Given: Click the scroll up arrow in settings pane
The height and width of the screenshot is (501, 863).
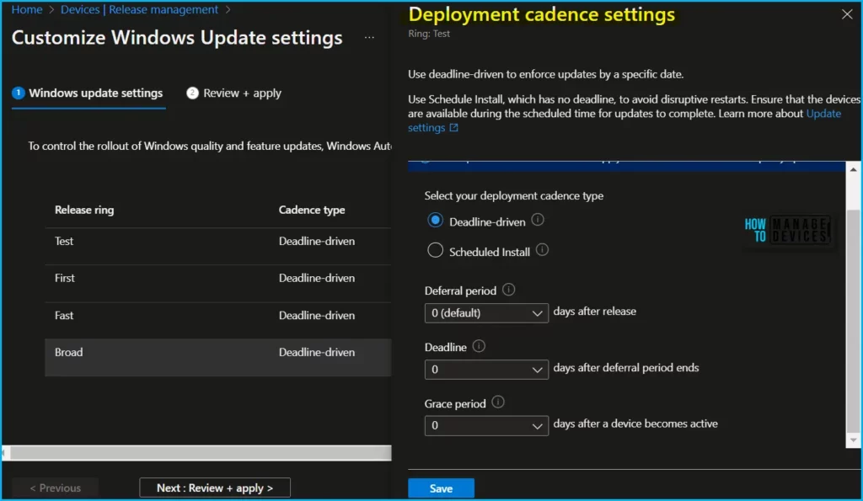Looking at the screenshot, I should (853, 169).
